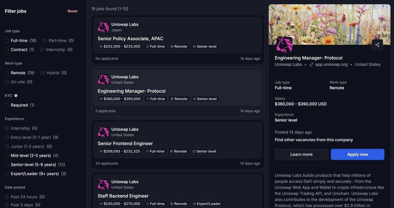Toggle the KYC Required checkbox

tap(7, 105)
